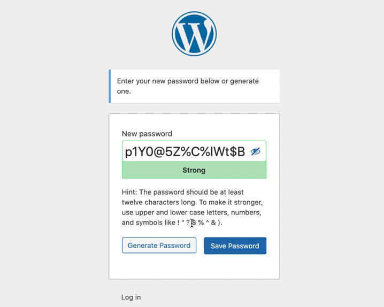Click the "Enter your new password below" notice
384x307 pixels.
coord(194,86)
